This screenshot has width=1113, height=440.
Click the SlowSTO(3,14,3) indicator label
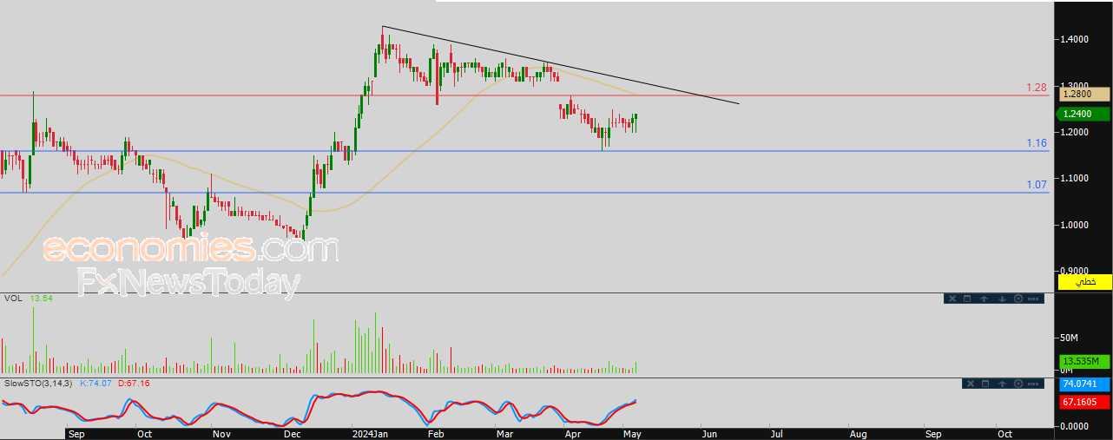[x=40, y=383]
